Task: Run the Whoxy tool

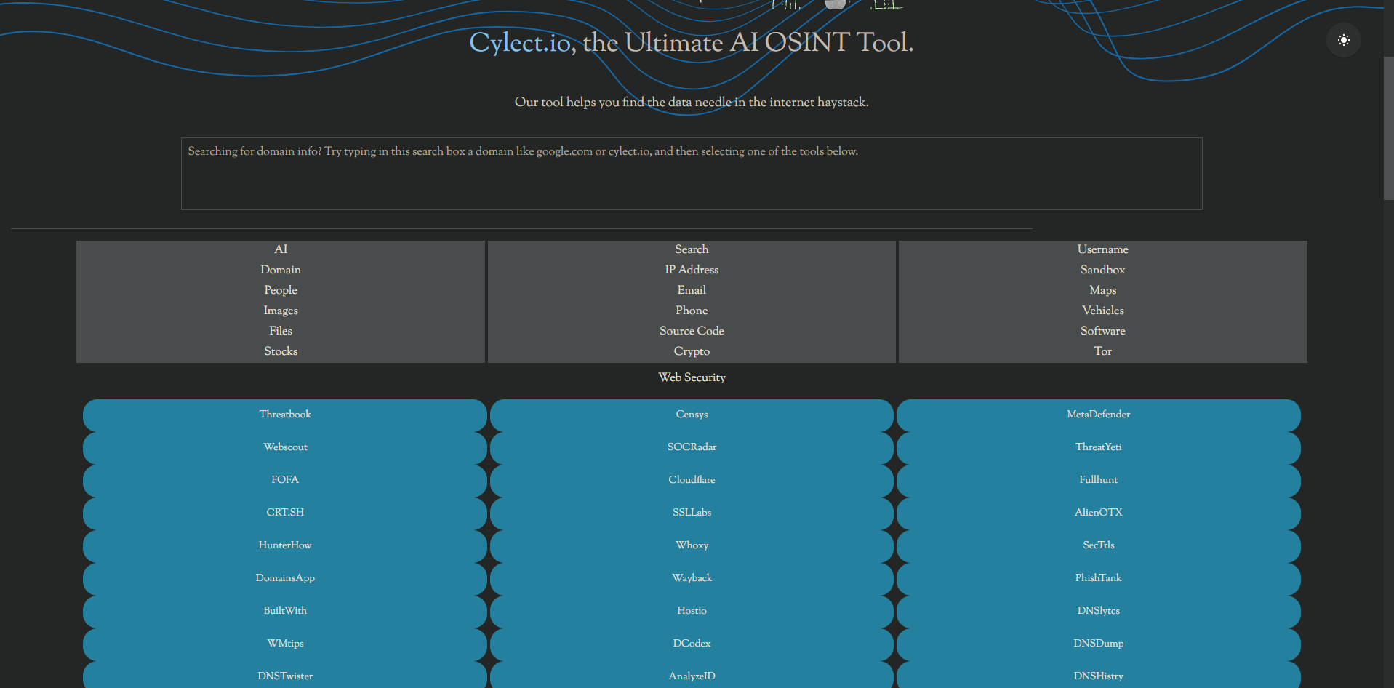Action: click(x=692, y=545)
